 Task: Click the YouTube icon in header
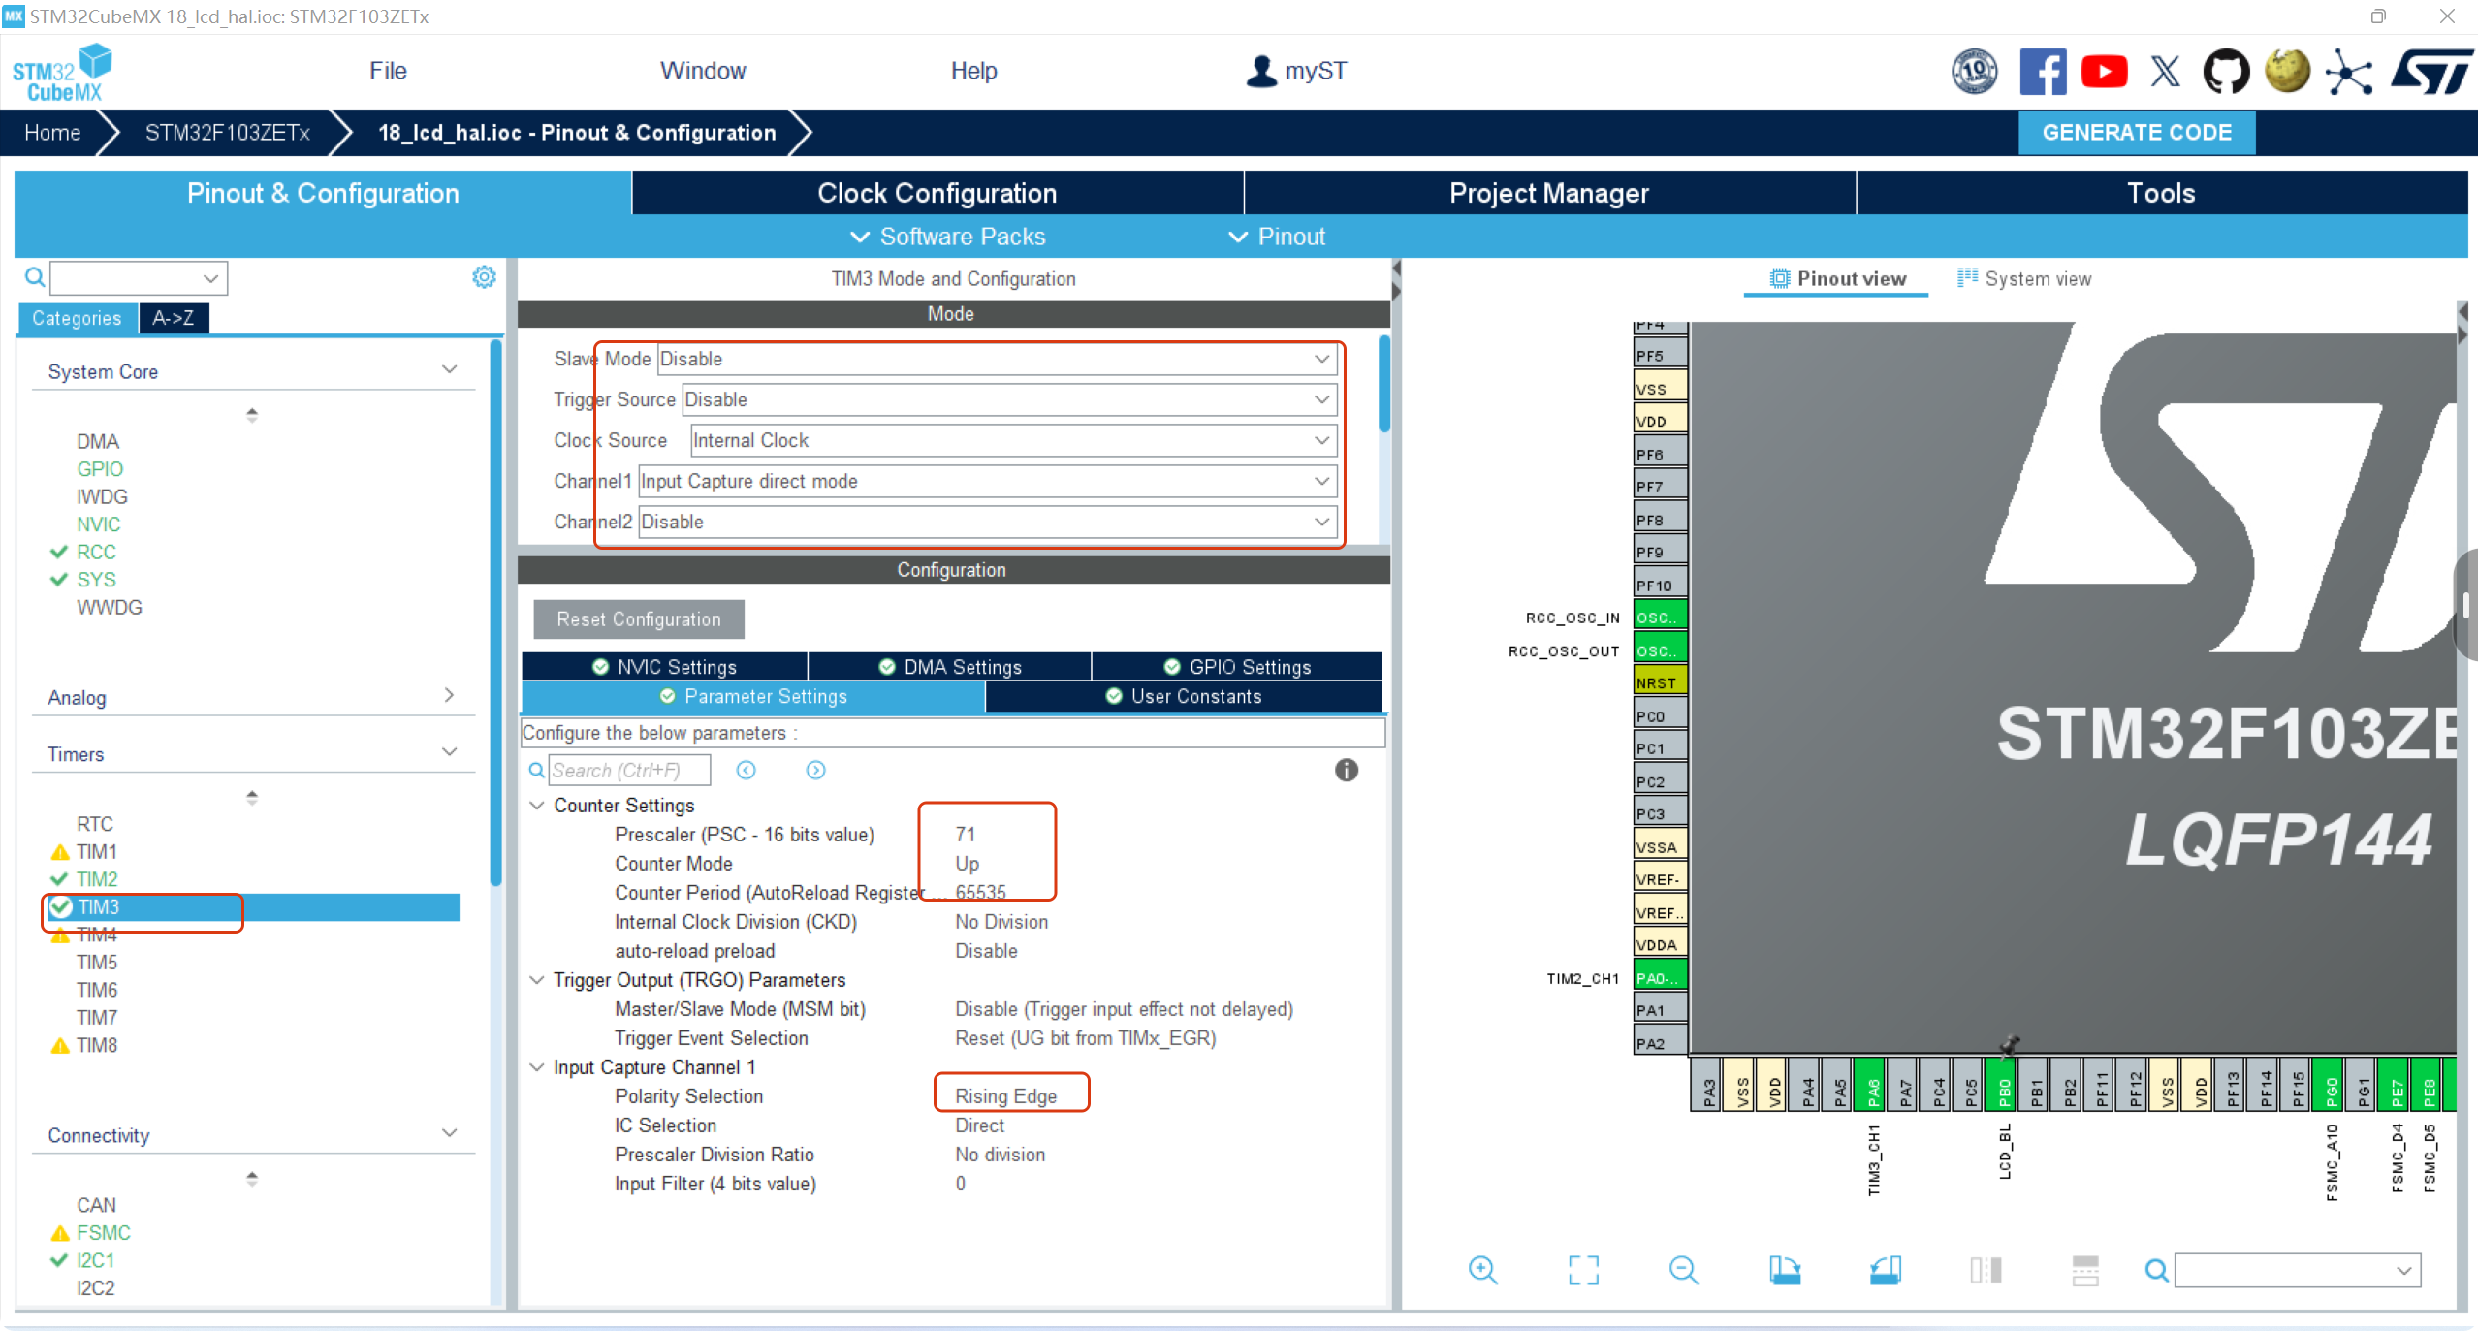pos(2104,72)
